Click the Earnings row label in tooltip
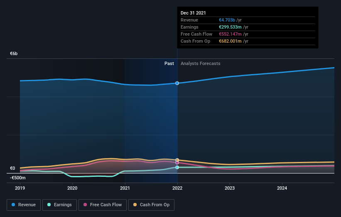 pos(189,27)
